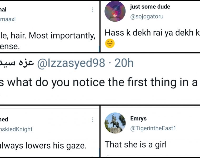Open the "just some dude" display name

150,7
